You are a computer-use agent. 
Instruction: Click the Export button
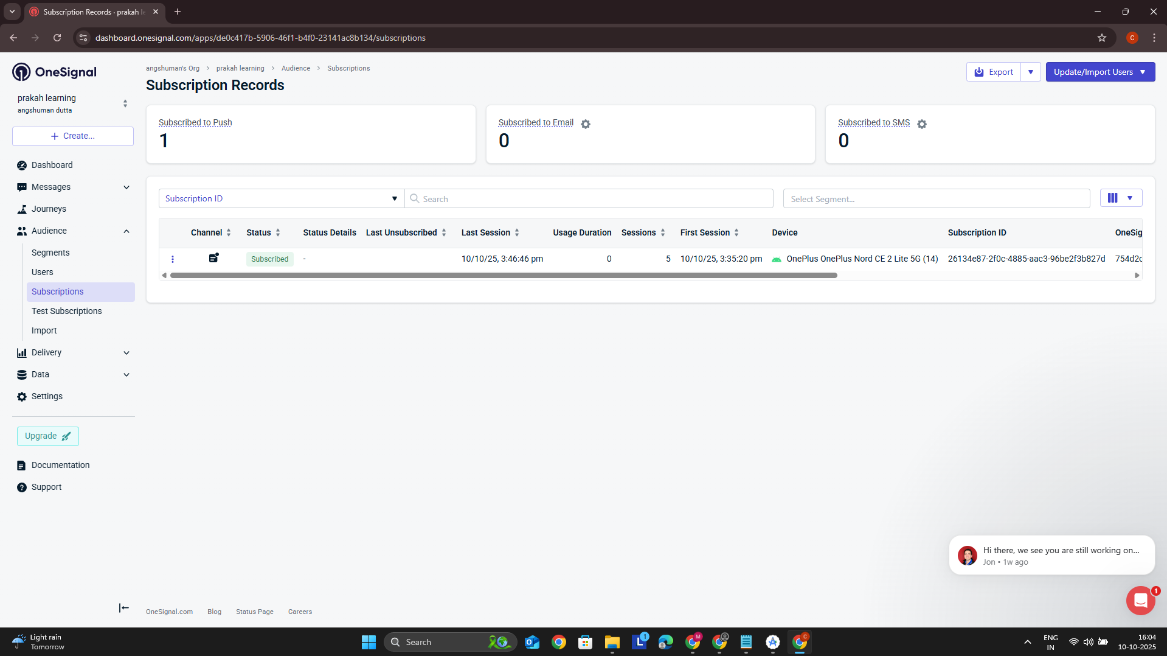pyautogui.click(x=994, y=72)
